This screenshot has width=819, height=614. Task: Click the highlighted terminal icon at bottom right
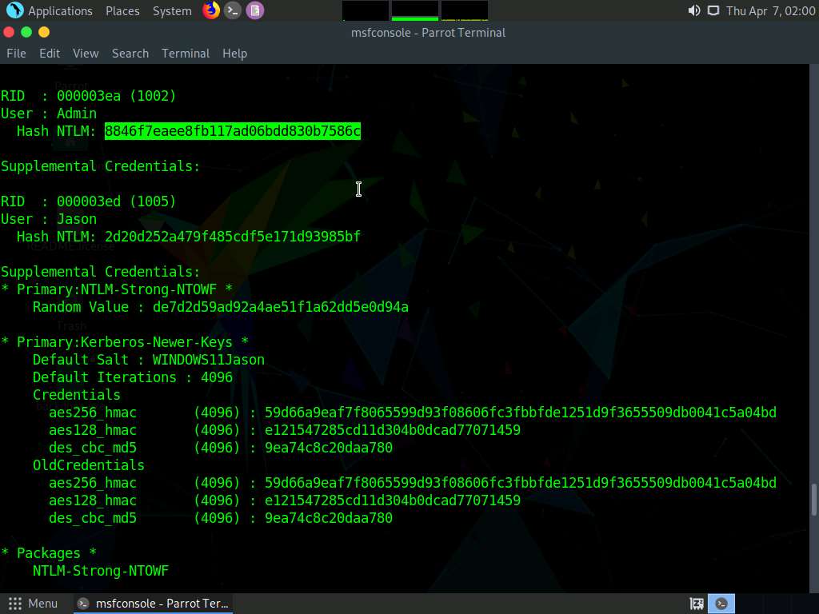tap(721, 604)
